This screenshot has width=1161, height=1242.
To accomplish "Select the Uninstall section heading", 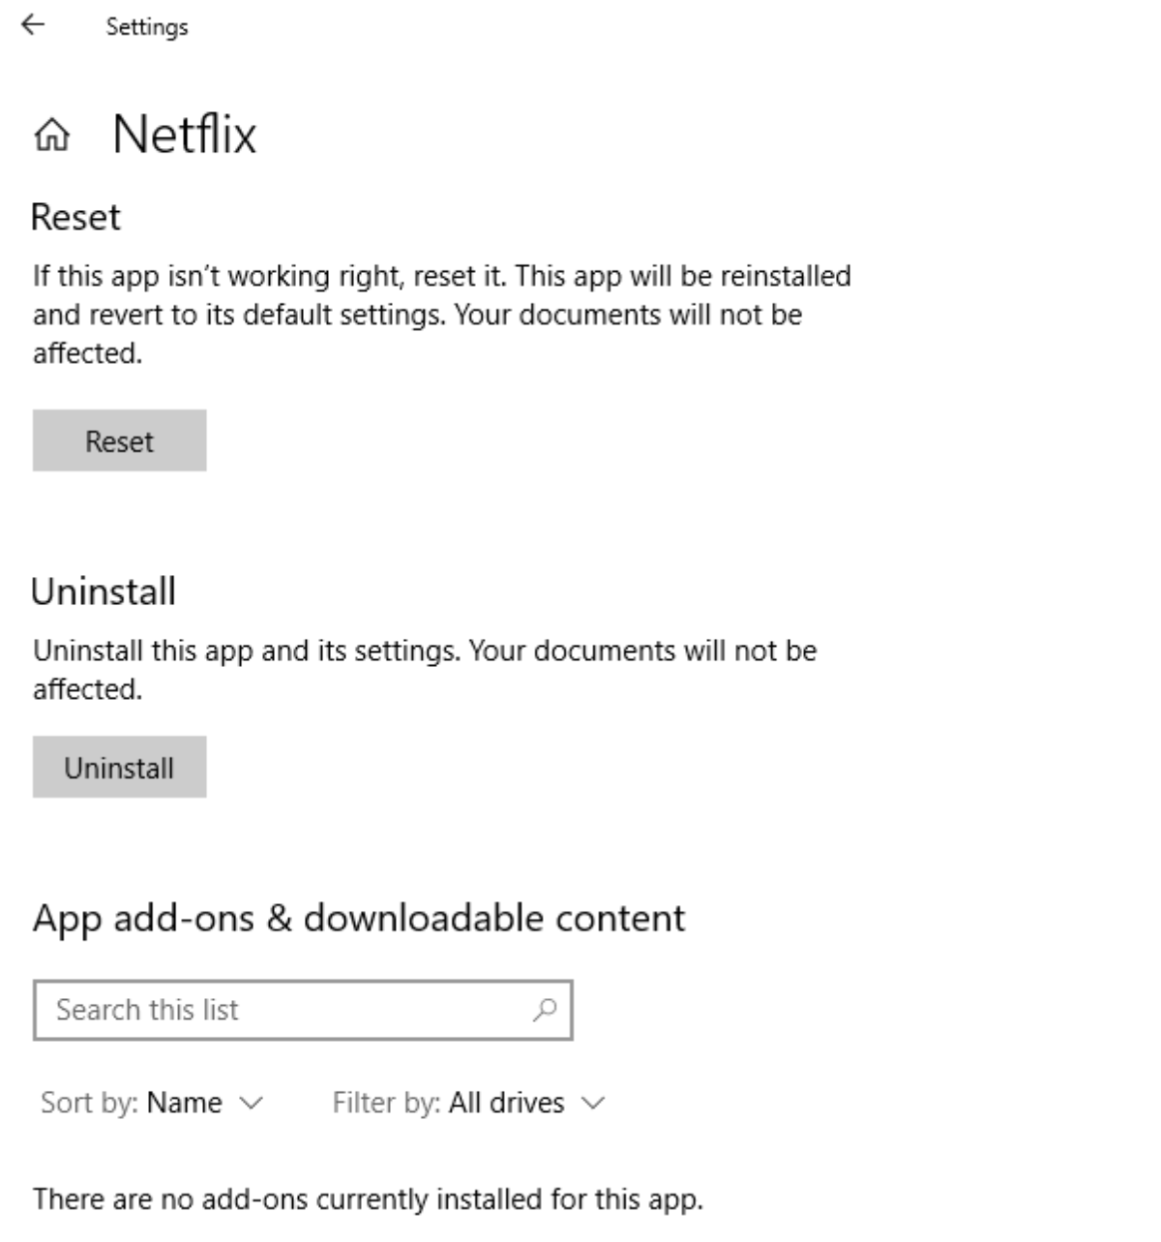I will (104, 591).
